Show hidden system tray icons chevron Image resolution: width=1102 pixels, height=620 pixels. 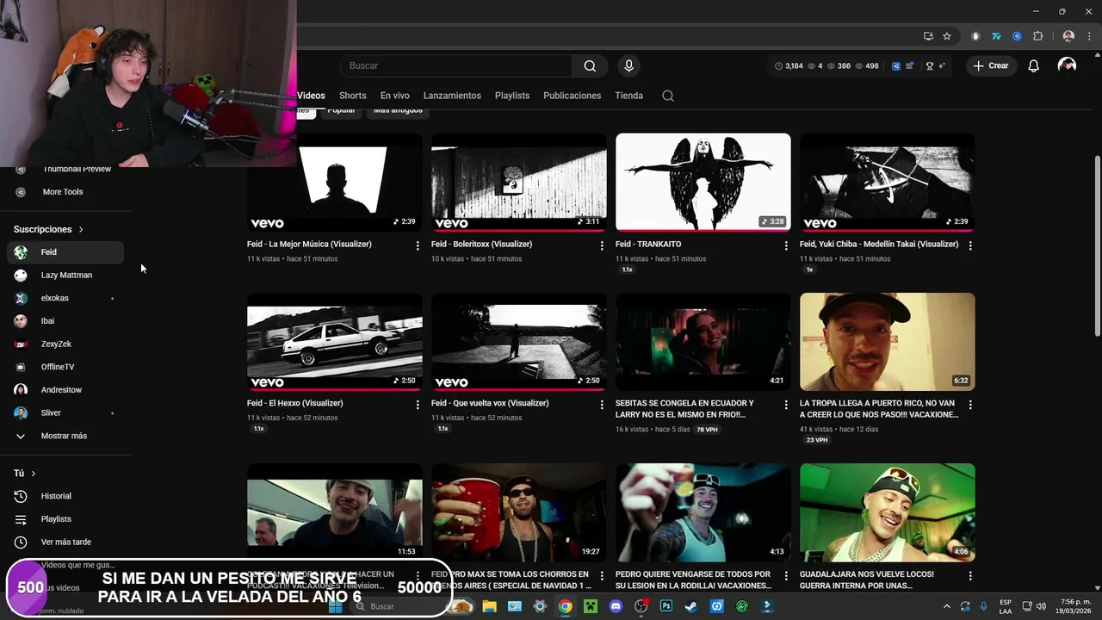coord(947,606)
